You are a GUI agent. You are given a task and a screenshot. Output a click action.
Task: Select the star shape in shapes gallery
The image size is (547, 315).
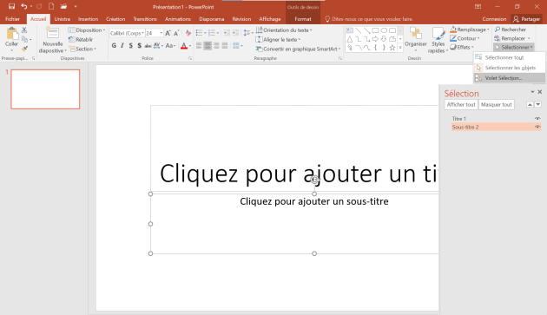click(392, 48)
